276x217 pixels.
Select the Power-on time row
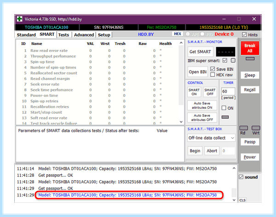tap(97, 95)
